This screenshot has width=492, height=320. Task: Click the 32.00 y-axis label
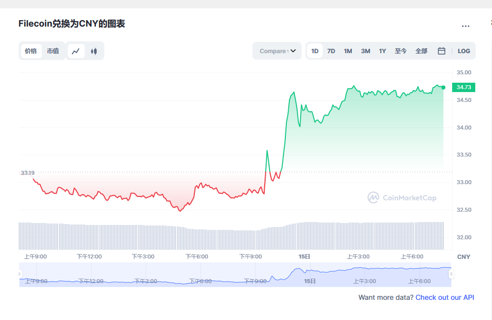464,237
